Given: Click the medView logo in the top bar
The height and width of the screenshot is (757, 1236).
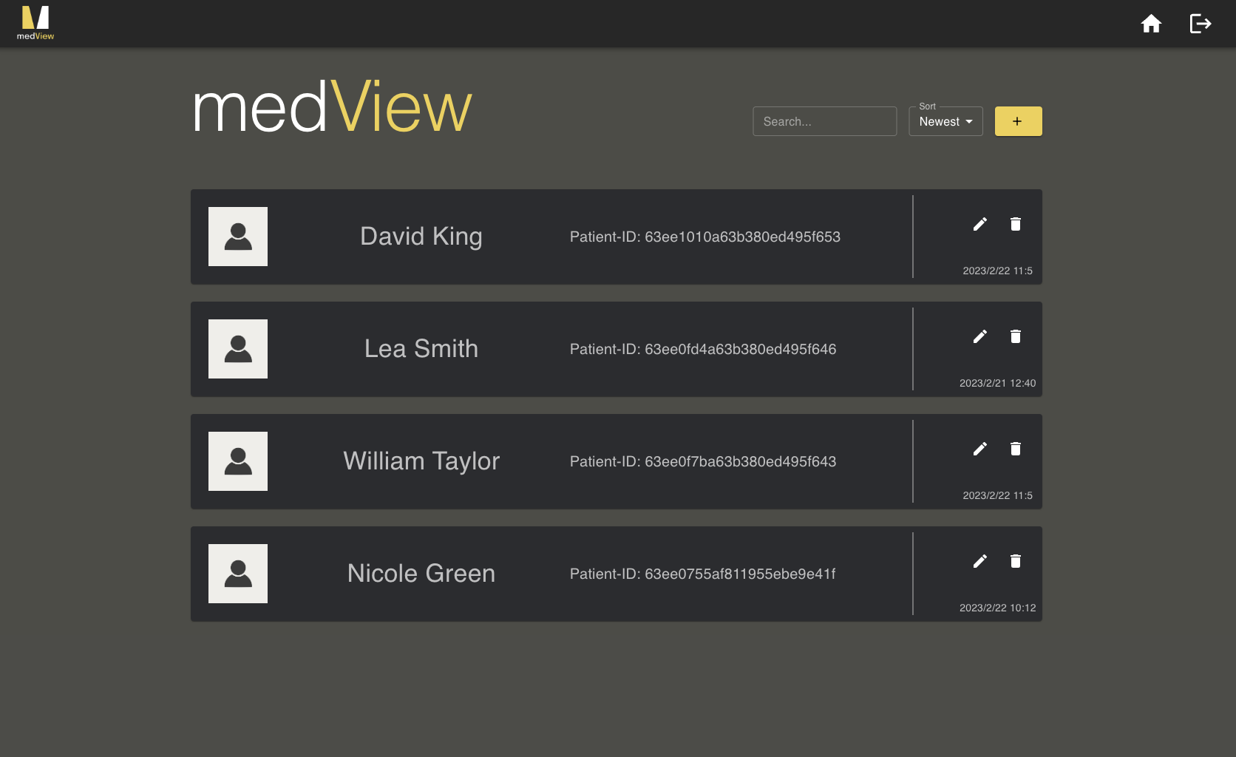Looking at the screenshot, I should (34, 22).
